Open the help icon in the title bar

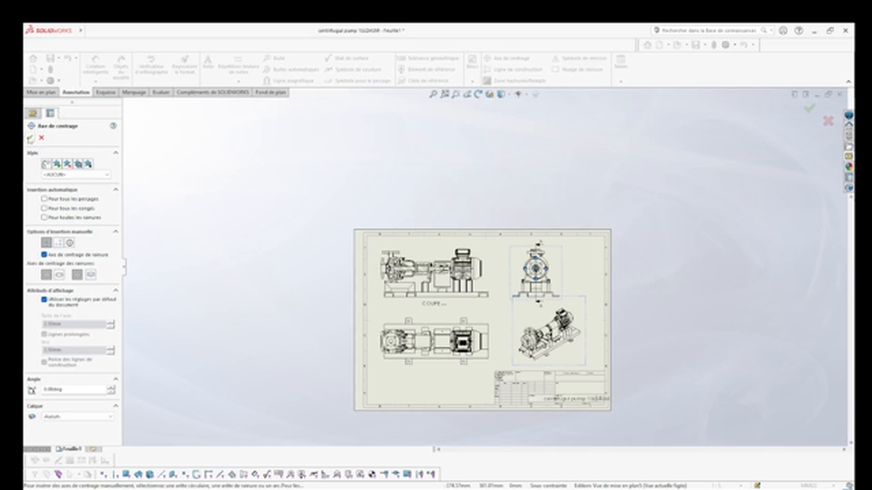[x=798, y=31]
